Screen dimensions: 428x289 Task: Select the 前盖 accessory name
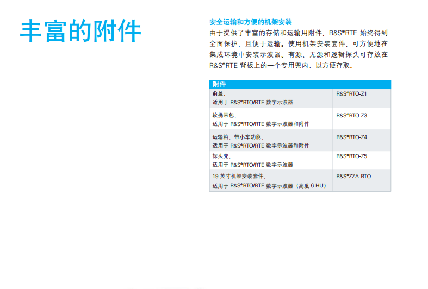(x=218, y=94)
